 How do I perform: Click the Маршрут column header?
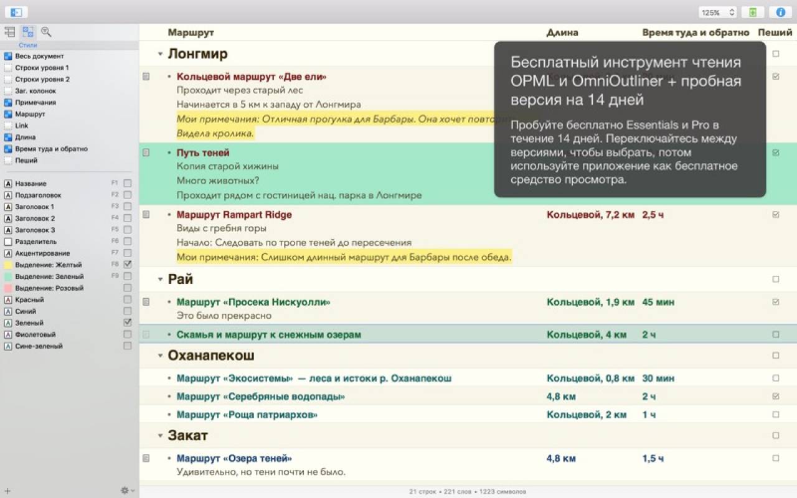pos(191,32)
